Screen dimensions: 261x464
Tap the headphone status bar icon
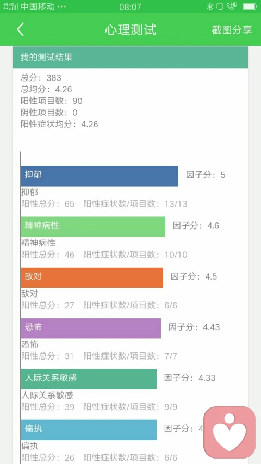pyautogui.click(x=220, y=7)
